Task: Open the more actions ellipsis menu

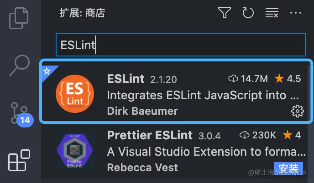Action: (x=296, y=13)
